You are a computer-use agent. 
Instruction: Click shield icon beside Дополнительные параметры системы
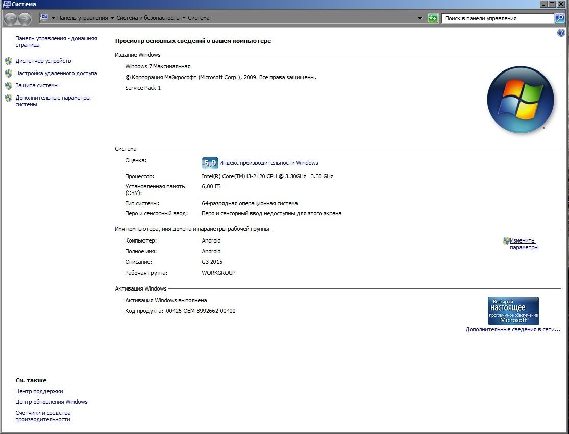click(9, 98)
